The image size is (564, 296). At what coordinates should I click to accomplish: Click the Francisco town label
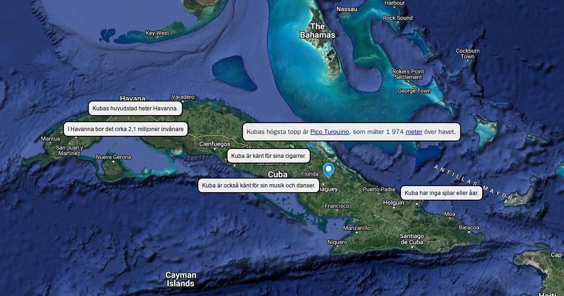click(x=337, y=206)
